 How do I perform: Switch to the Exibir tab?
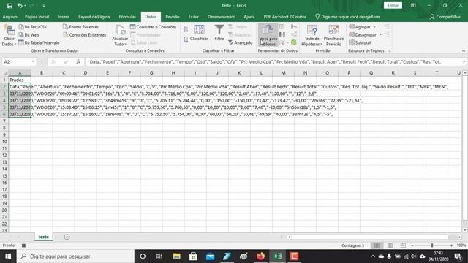click(x=193, y=17)
